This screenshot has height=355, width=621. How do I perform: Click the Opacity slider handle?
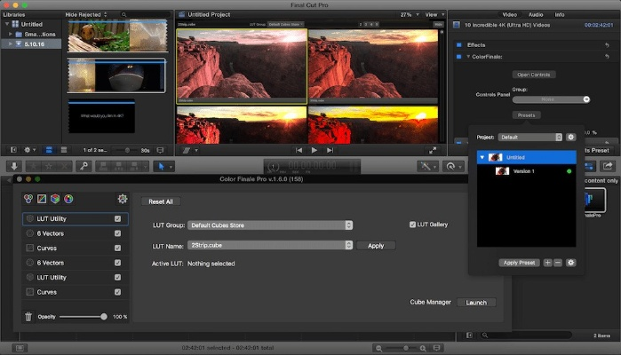click(104, 316)
